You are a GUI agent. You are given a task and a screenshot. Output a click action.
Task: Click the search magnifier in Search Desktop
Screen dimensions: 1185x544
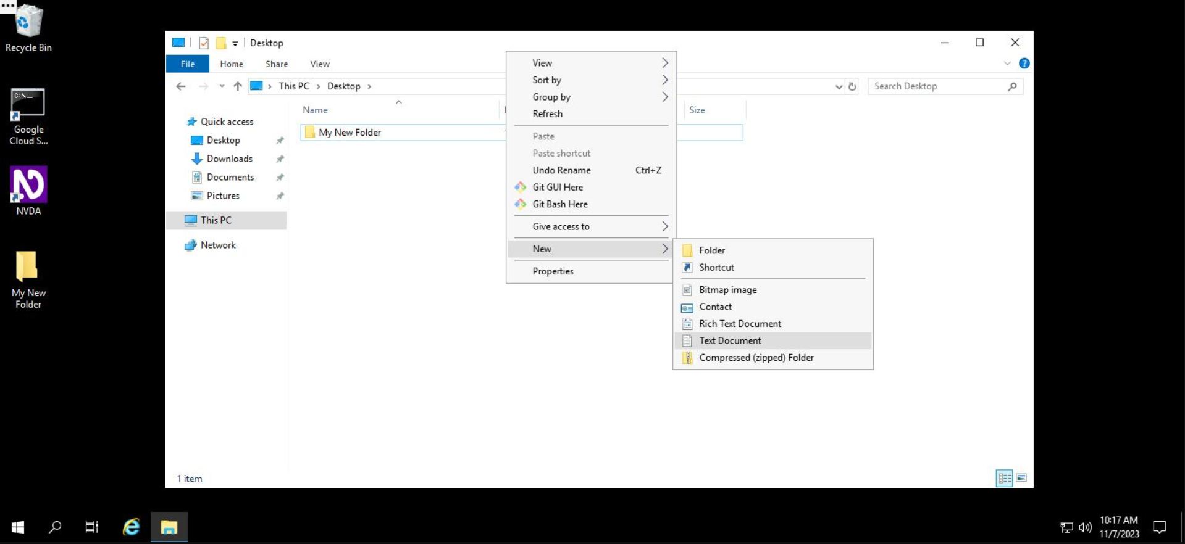pos(1012,86)
